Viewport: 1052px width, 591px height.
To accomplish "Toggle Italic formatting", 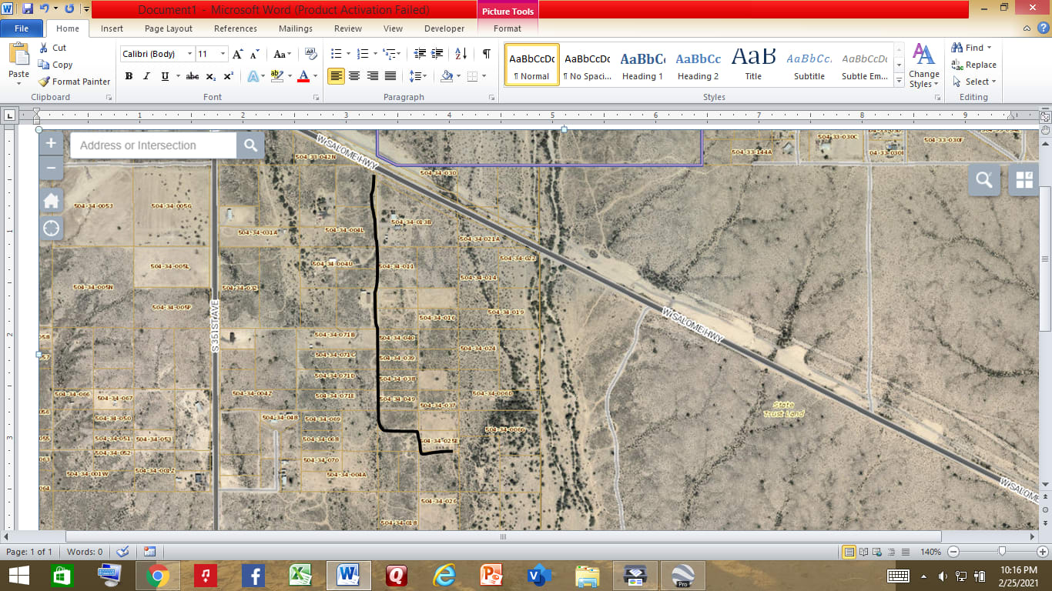I will 146,76.
